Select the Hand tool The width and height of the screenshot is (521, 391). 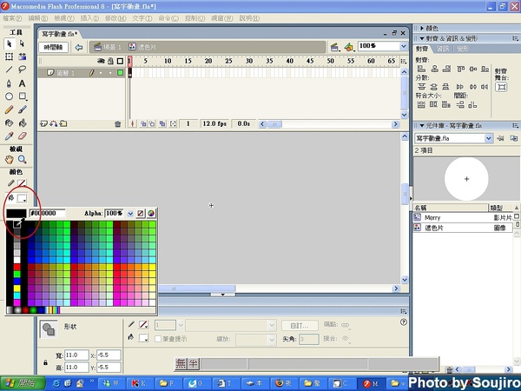point(10,160)
